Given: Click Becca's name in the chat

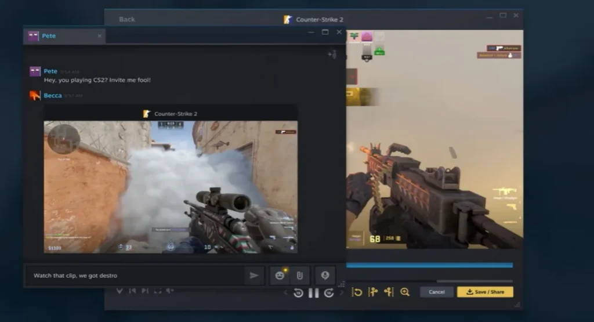Looking at the screenshot, I should pos(53,96).
